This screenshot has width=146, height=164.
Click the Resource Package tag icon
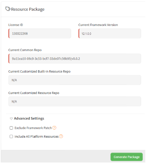[x=8, y=9]
